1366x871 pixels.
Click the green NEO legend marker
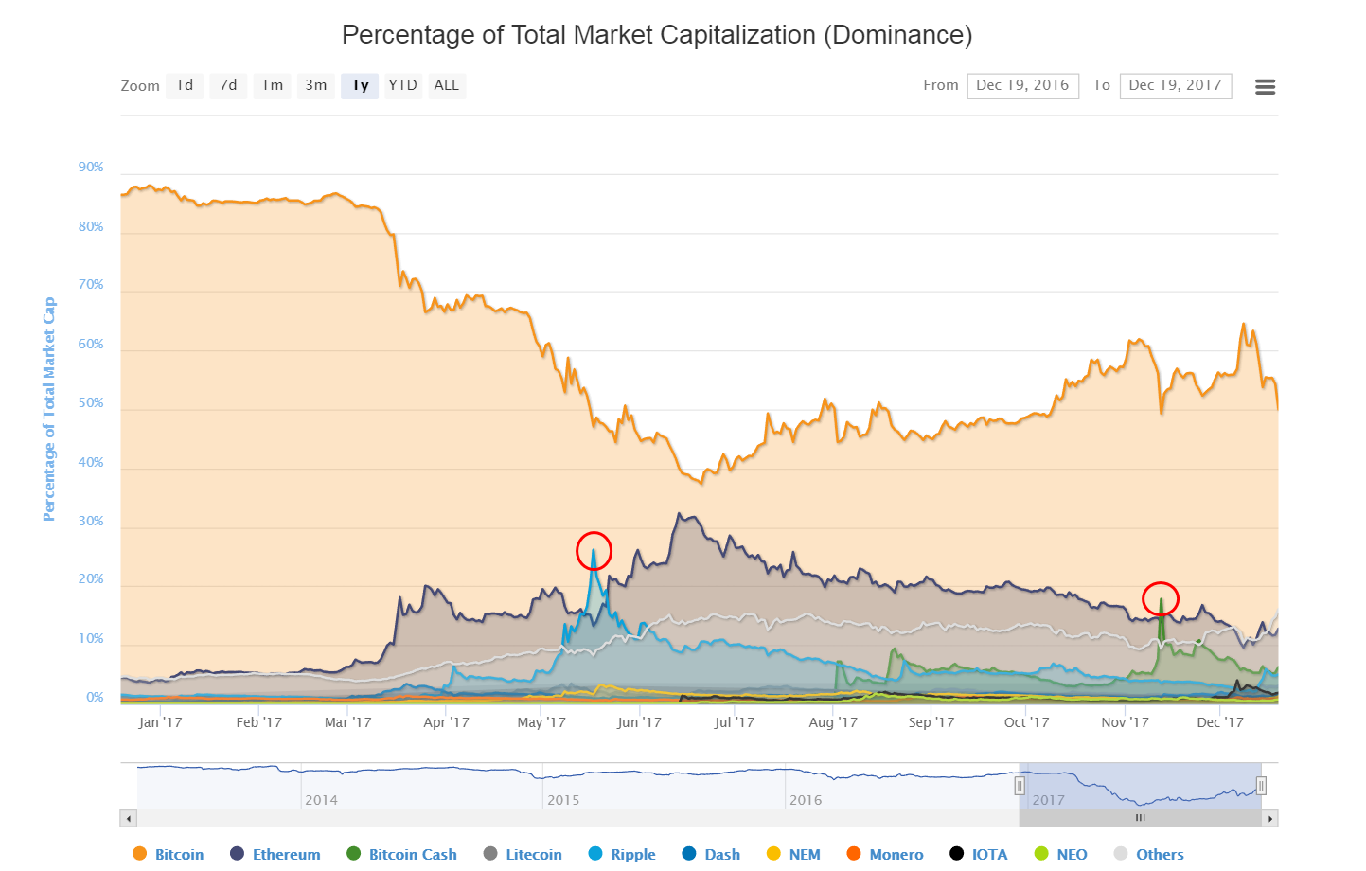(x=1041, y=854)
